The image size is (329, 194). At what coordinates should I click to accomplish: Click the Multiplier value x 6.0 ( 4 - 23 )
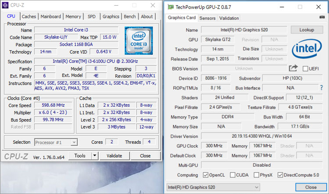(x=53, y=112)
